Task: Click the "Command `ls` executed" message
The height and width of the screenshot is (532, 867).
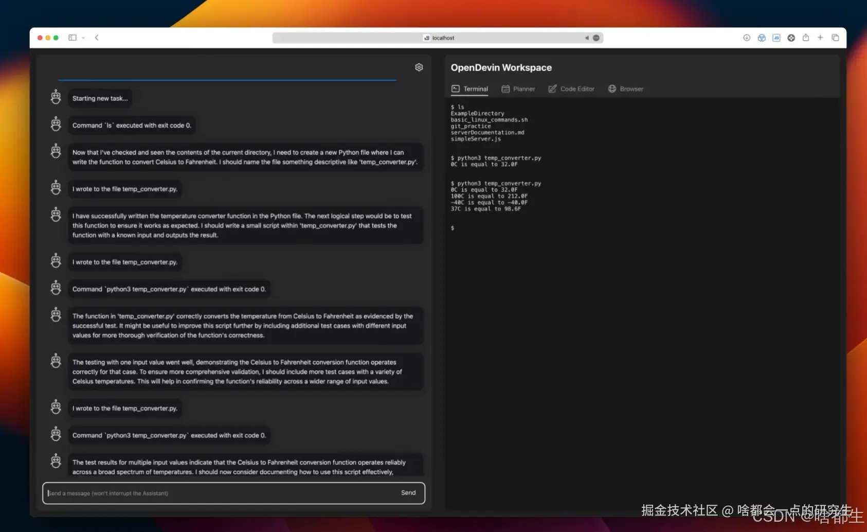Action: click(132, 126)
